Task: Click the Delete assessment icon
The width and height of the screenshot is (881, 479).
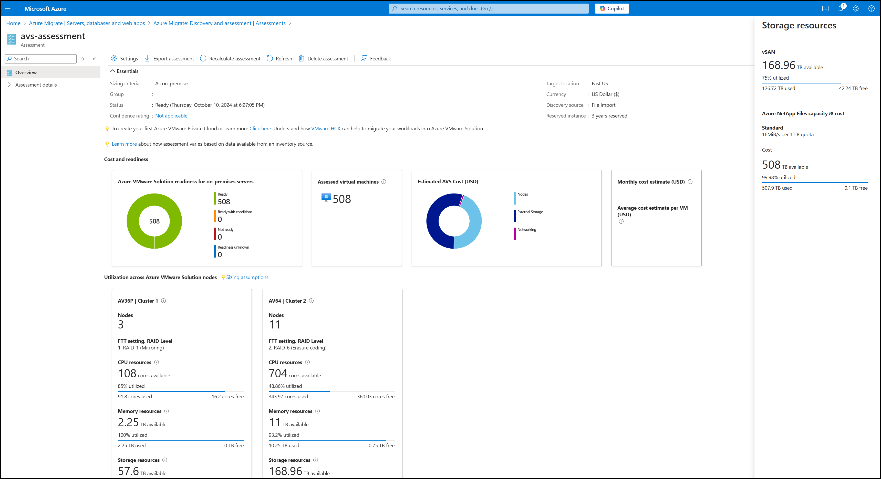Action: 302,58
